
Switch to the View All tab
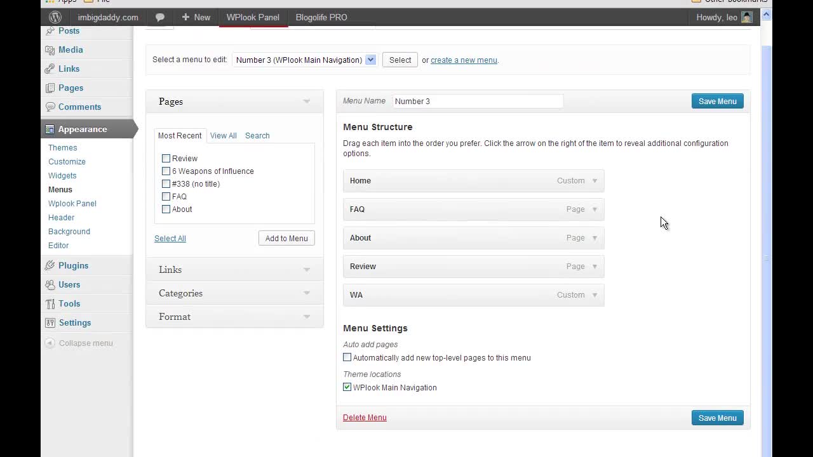click(x=223, y=135)
